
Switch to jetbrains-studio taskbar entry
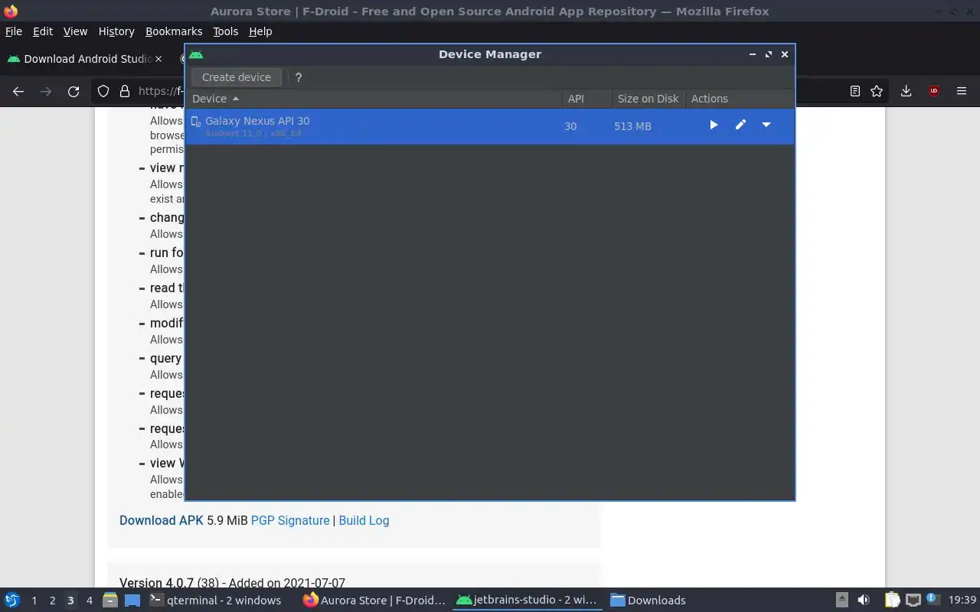point(527,601)
